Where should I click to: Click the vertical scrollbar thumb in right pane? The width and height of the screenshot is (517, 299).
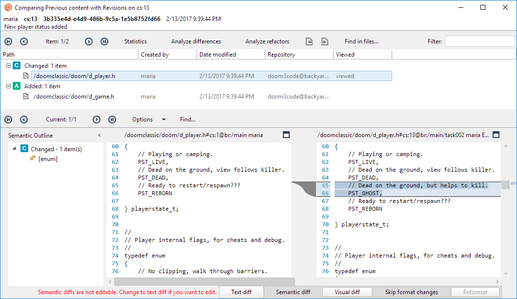click(505, 185)
